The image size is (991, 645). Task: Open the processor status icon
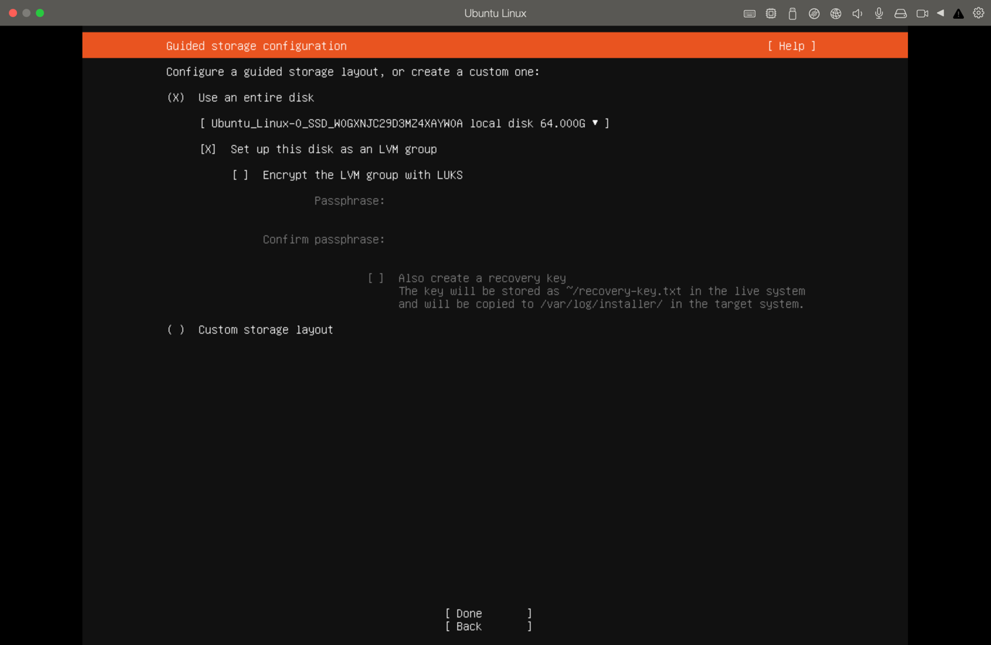[771, 13]
